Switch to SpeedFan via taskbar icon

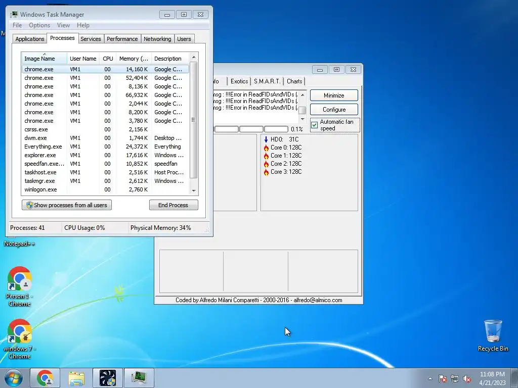tap(108, 378)
